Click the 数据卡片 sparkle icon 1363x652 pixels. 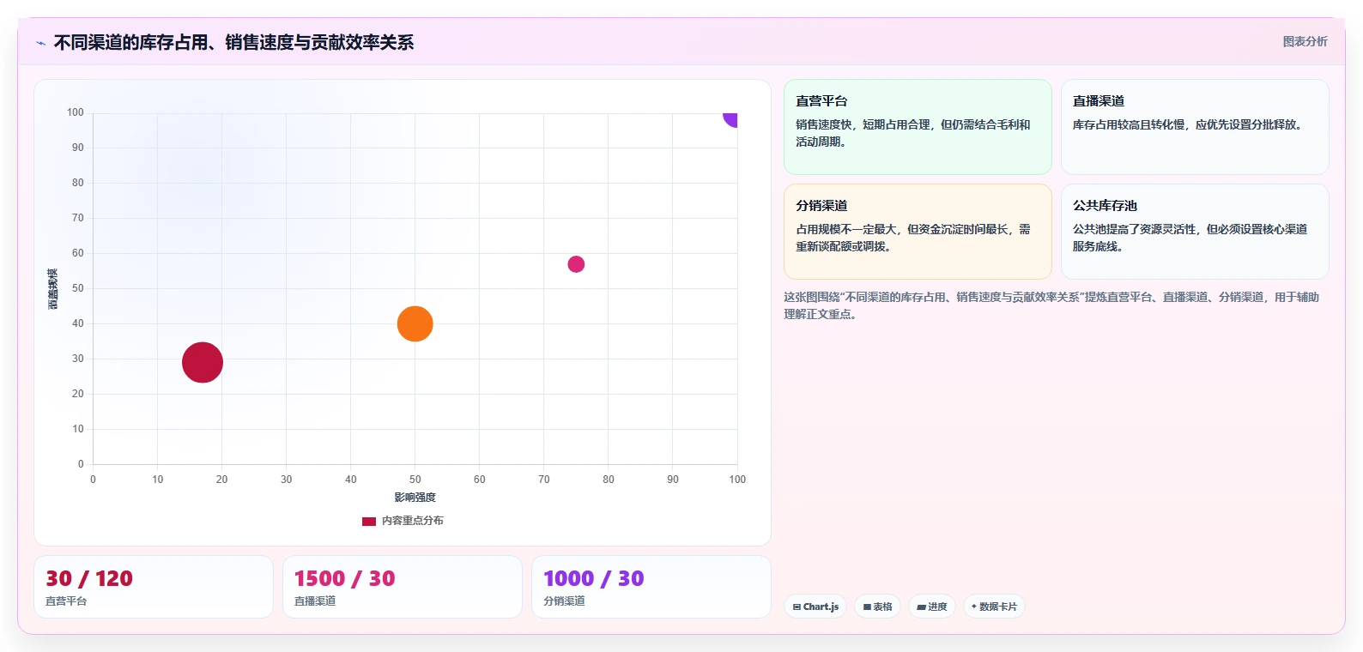[x=973, y=607]
